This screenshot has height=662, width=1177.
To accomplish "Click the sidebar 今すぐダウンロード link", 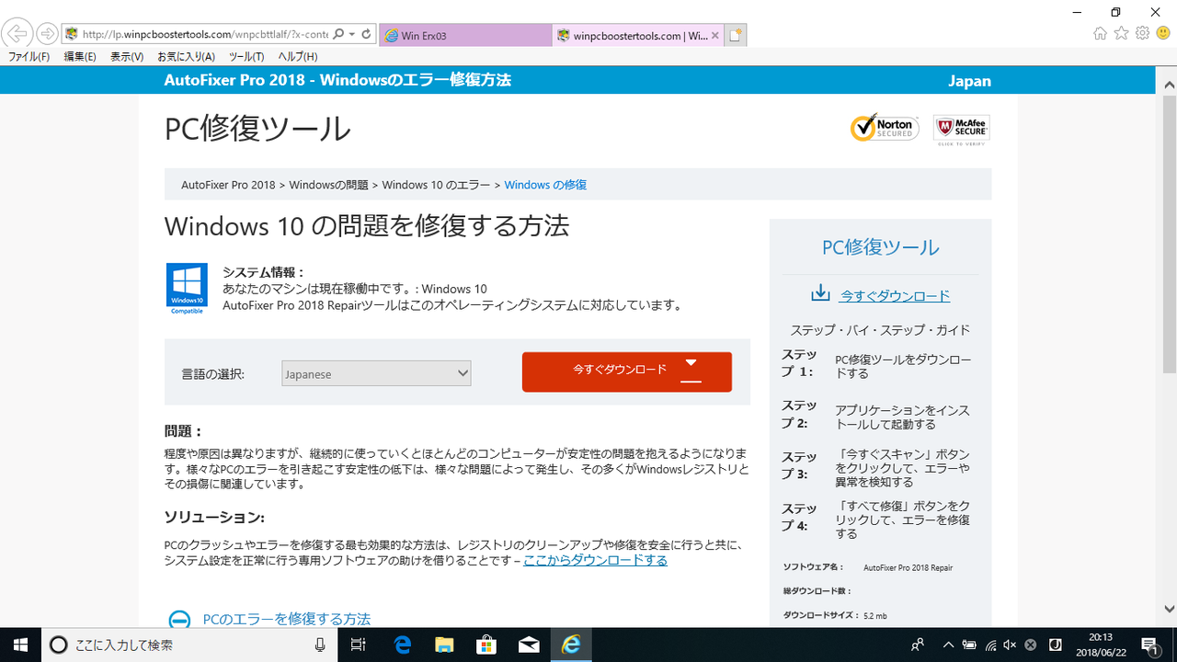I will 895,296.
